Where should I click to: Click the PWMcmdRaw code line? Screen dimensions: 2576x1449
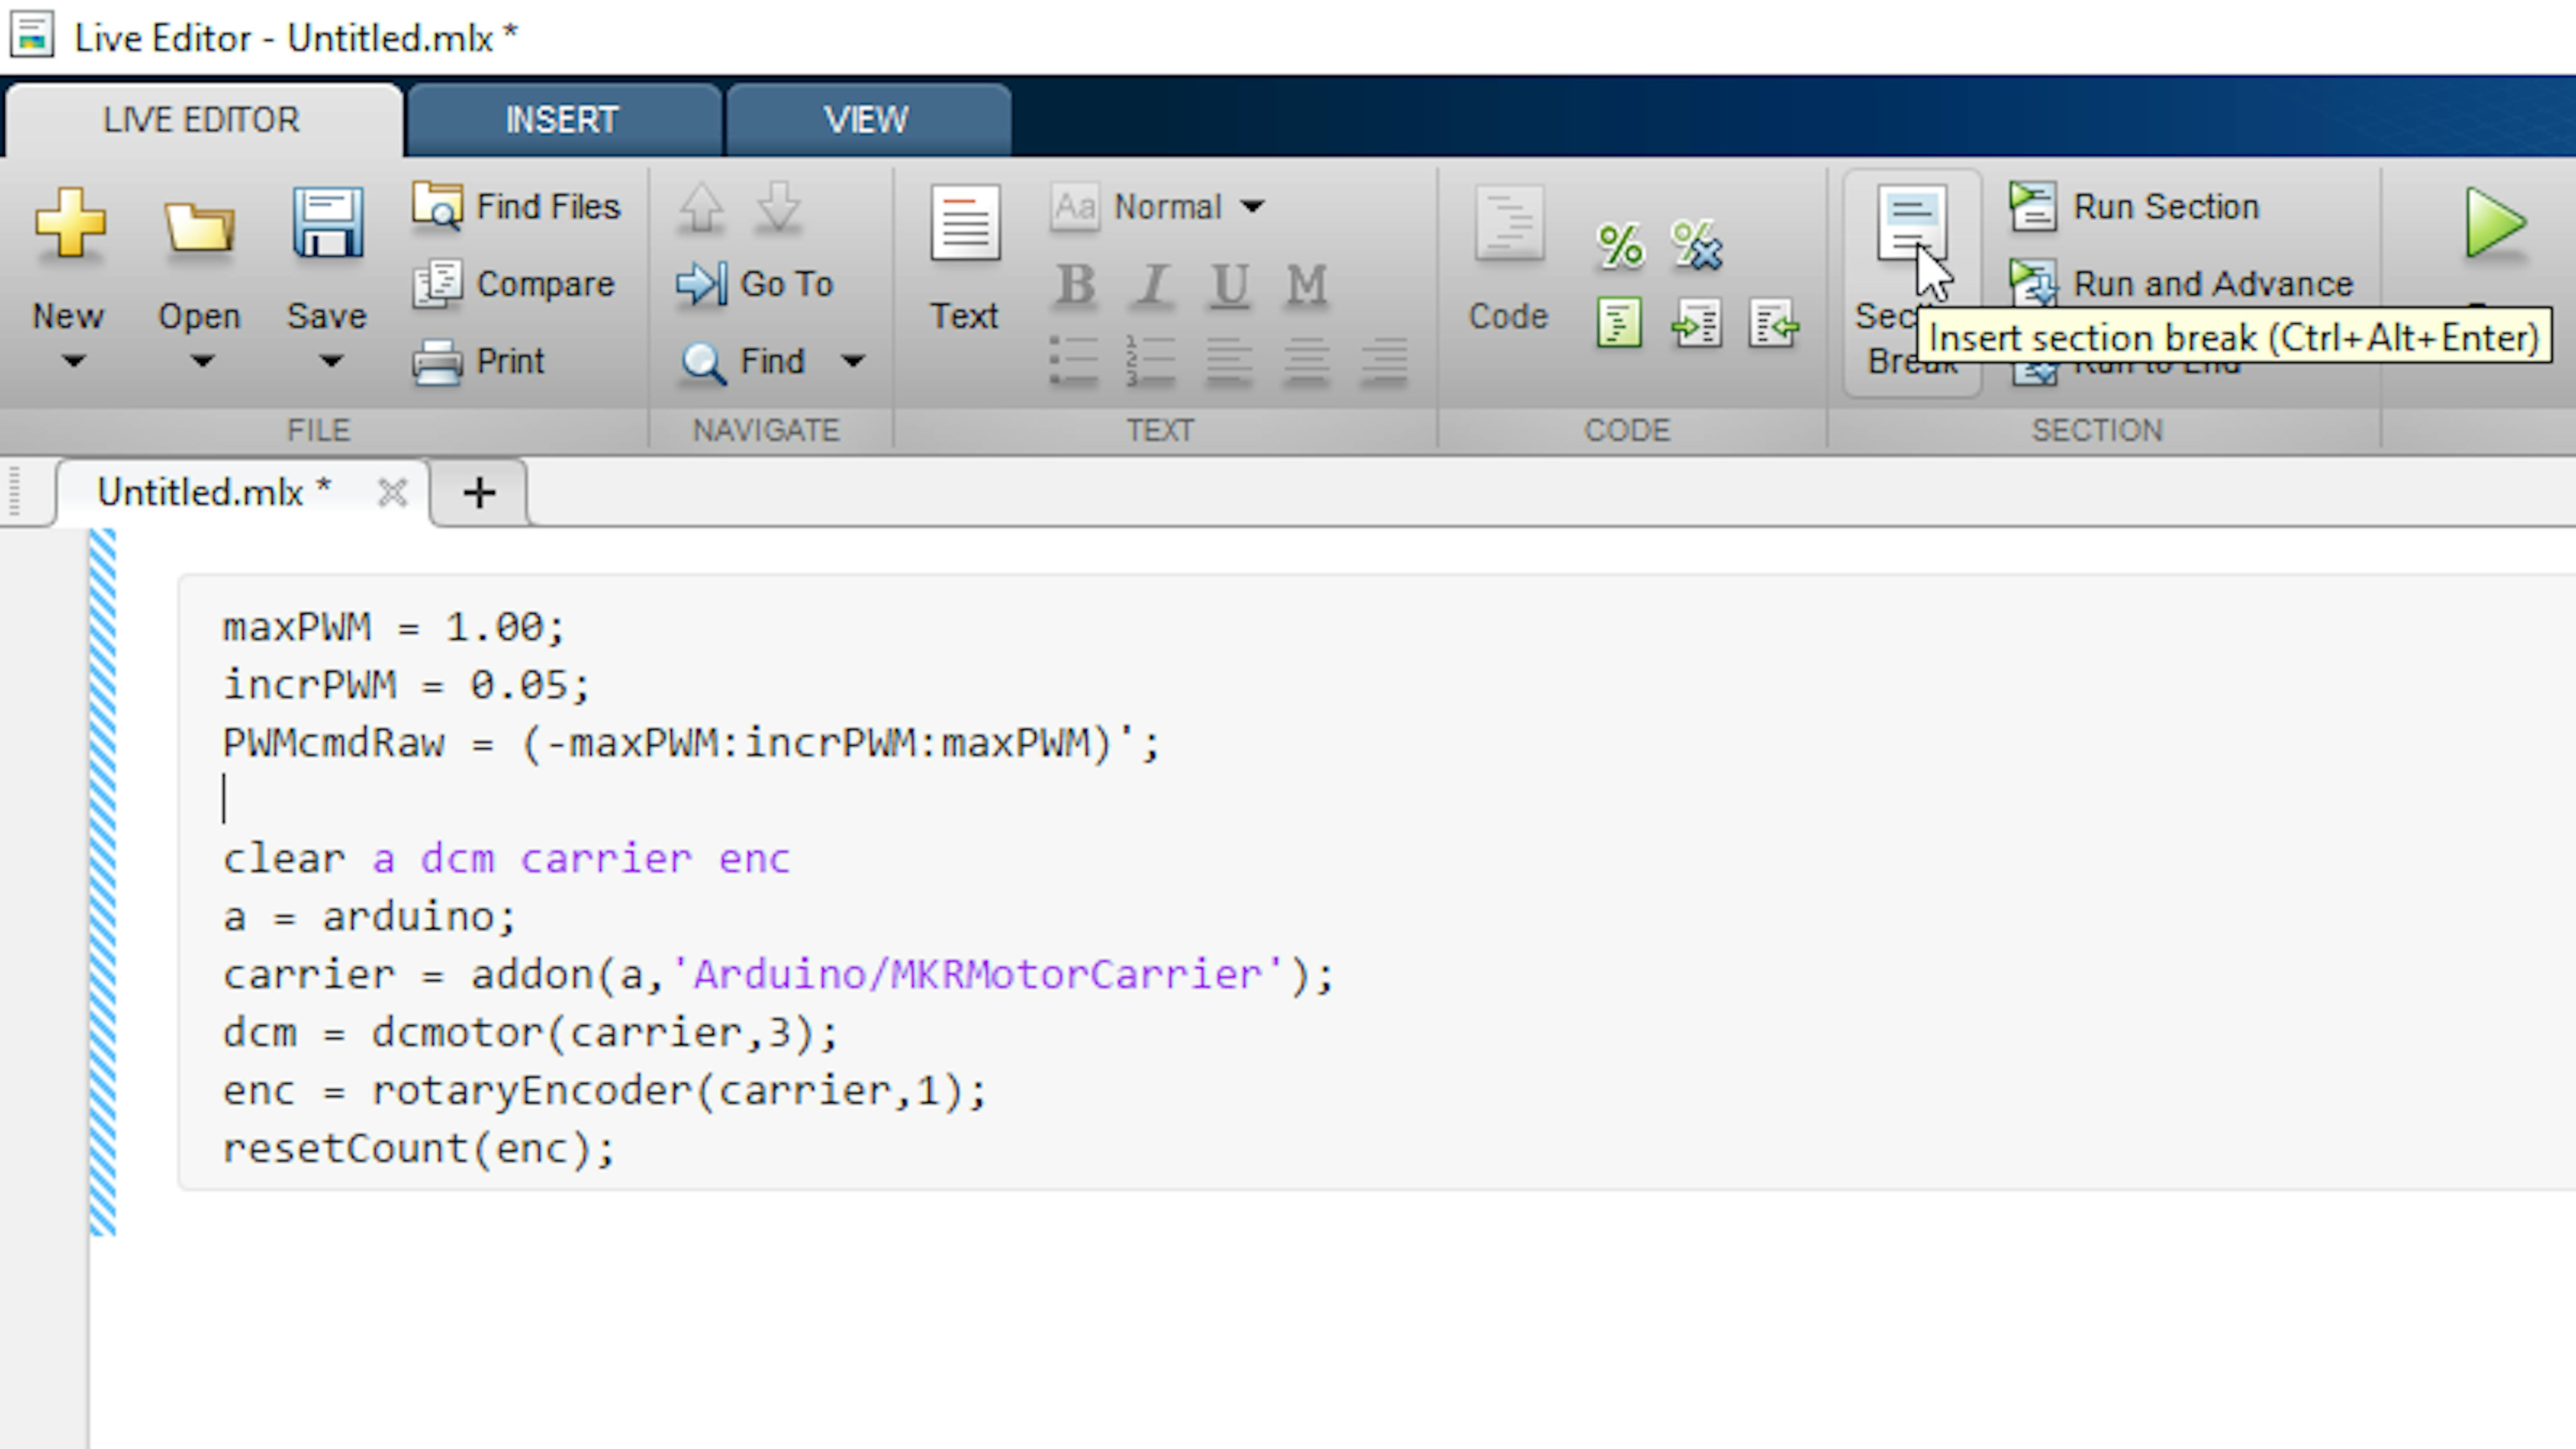tap(691, 744)
